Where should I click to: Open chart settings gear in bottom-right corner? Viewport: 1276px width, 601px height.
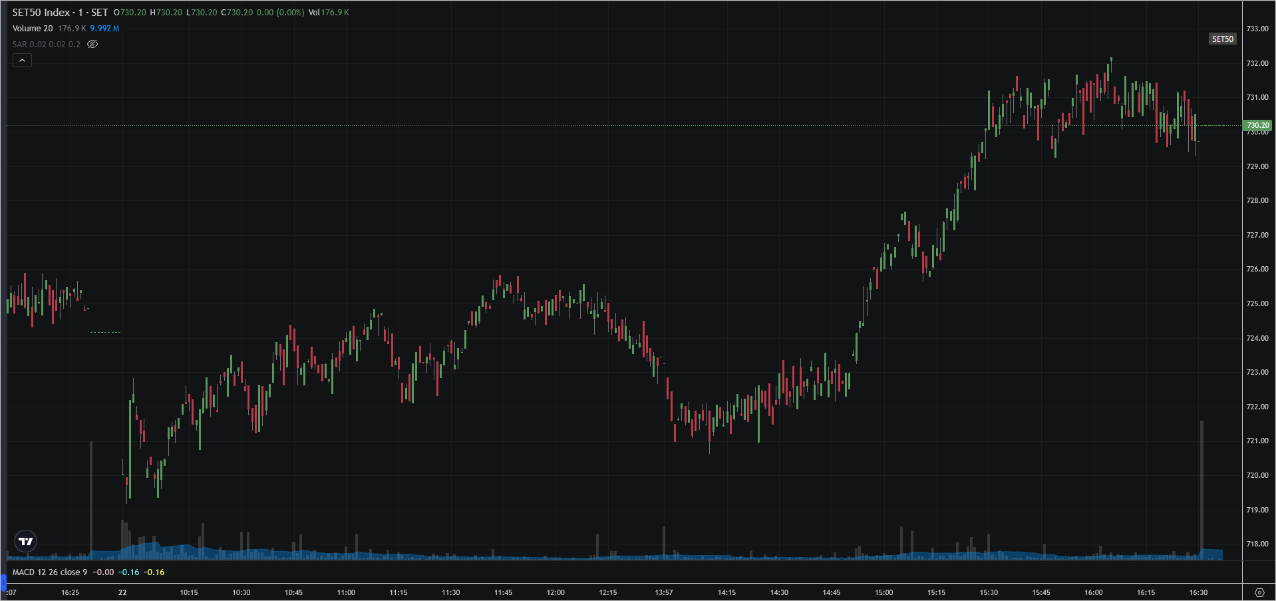(x=1259, y=592)
